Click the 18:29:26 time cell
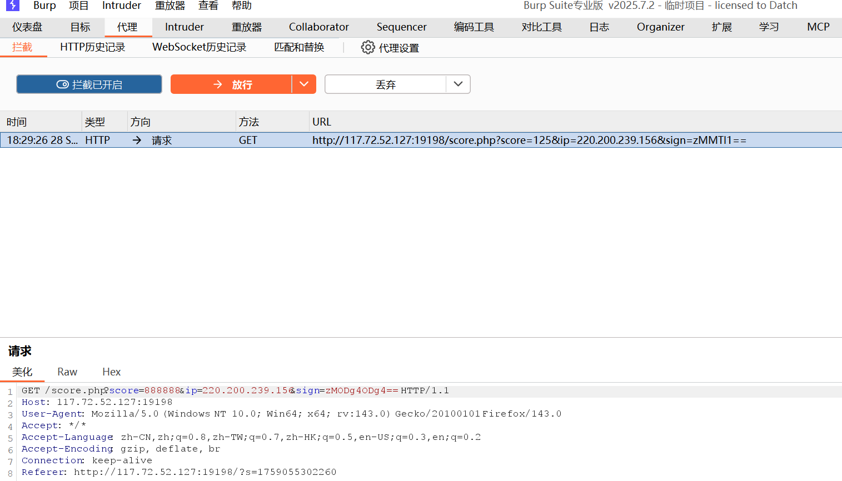 [x=42, y=140]
